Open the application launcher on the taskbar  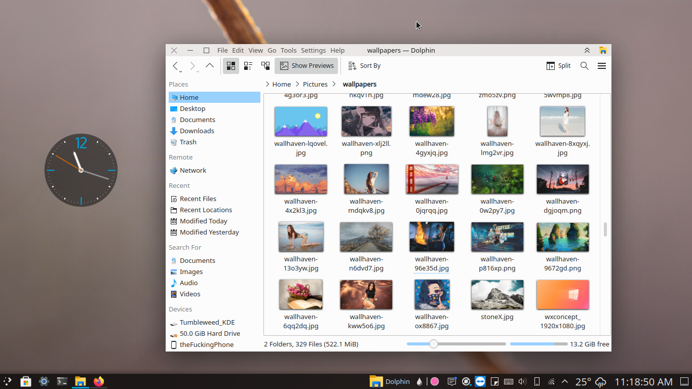point(8,381)
